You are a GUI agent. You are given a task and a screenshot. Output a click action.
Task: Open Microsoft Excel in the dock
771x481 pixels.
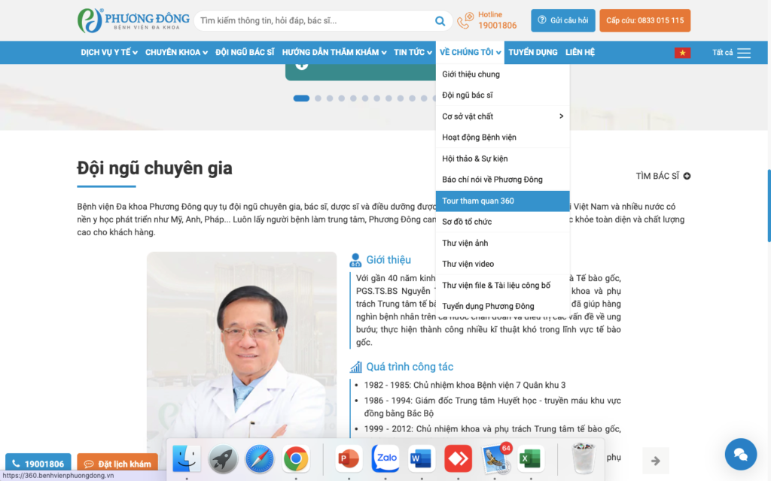[531, 458]
